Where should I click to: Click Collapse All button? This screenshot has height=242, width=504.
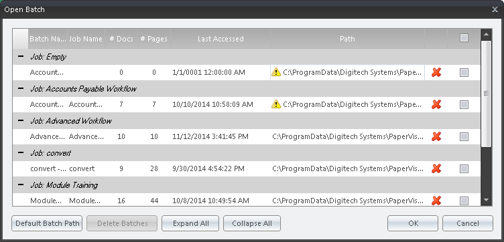pyautogui.click(x=252, y=223)
